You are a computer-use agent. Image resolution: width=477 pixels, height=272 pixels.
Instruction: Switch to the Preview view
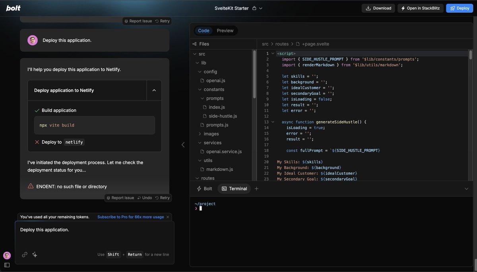[x=225, y=31]
